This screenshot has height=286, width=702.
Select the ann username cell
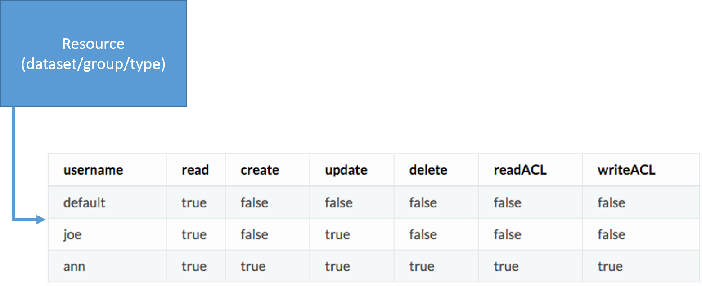coord(74,266)
